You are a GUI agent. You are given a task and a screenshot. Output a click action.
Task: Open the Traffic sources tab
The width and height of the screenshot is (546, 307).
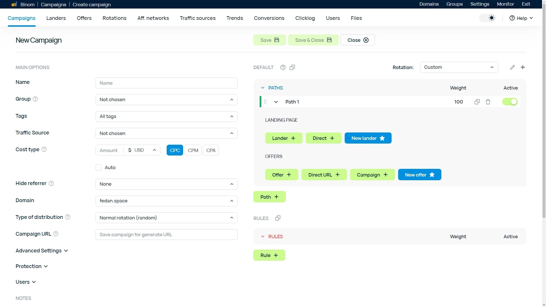tap(198, 18)
